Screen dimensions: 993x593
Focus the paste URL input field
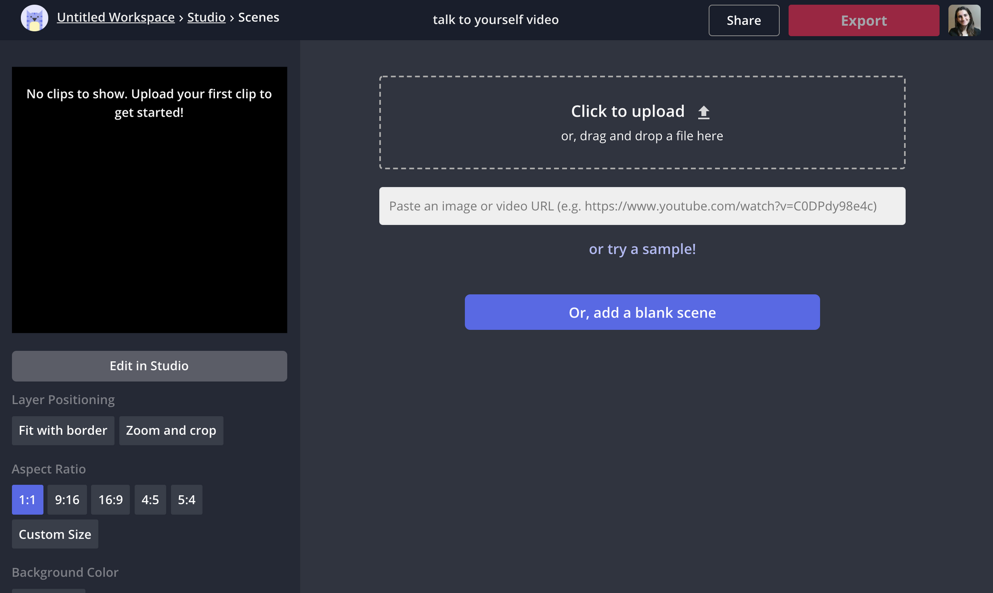point(642,206)
